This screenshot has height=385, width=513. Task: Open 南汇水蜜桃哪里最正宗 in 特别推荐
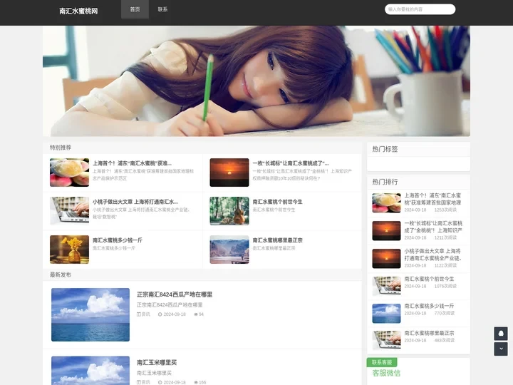click(x=277, y=240)
